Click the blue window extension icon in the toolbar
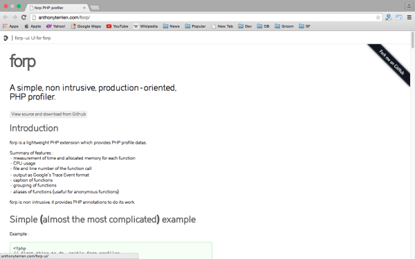The height and width of the screenshot is (259, 415). [399, 17]
